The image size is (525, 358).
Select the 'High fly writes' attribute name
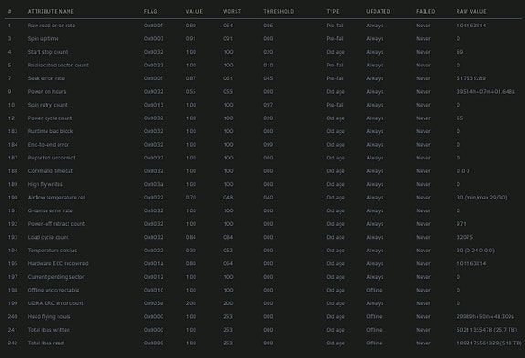coord(46,184)
